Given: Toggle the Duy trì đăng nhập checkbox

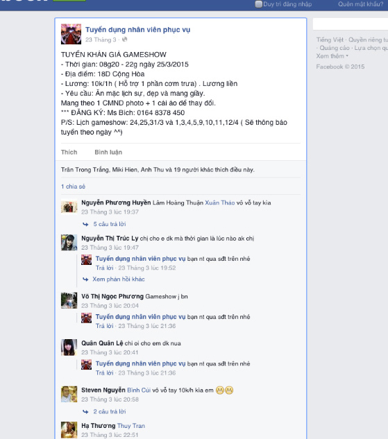Looking at the screenshot, I should click(259, 4).
